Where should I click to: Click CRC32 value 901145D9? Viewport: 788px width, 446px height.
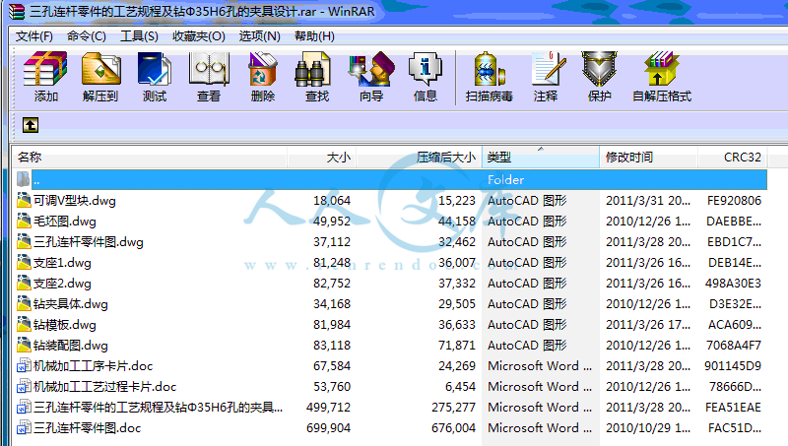point(733,365)
